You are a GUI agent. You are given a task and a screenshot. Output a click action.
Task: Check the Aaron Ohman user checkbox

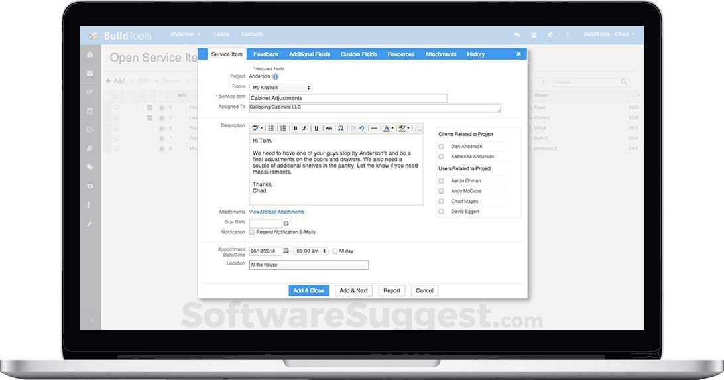tap(441, 181)
